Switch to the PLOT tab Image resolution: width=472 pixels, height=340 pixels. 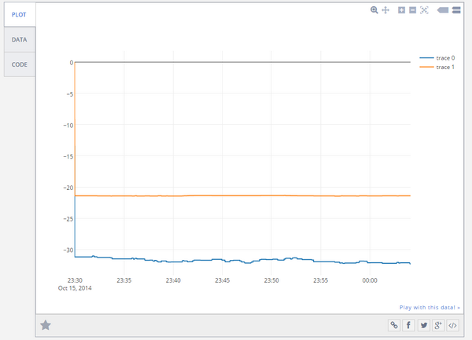(19, 15)
